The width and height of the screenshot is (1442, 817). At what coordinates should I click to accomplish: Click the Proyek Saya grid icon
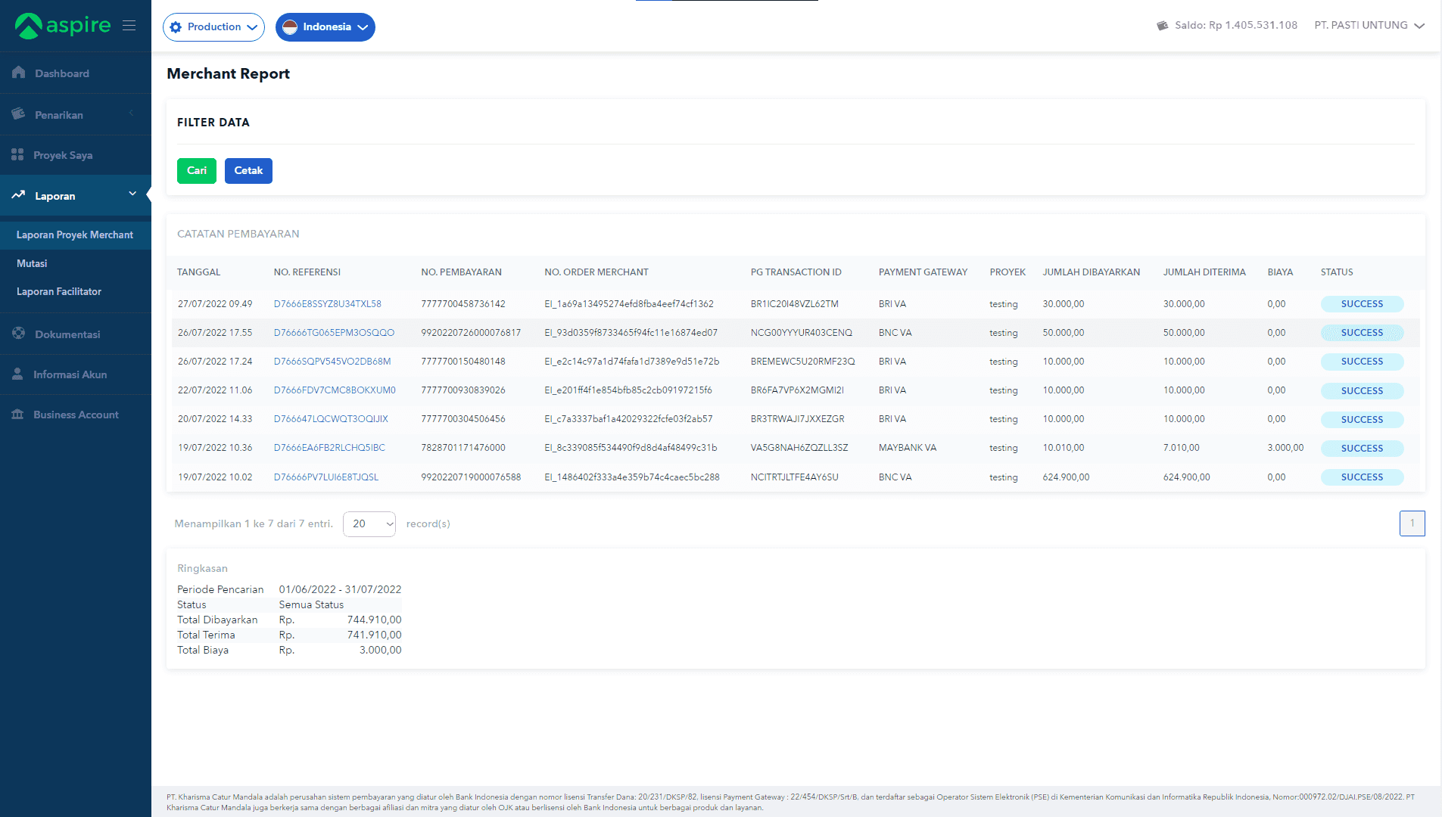[x=18, y=154]
